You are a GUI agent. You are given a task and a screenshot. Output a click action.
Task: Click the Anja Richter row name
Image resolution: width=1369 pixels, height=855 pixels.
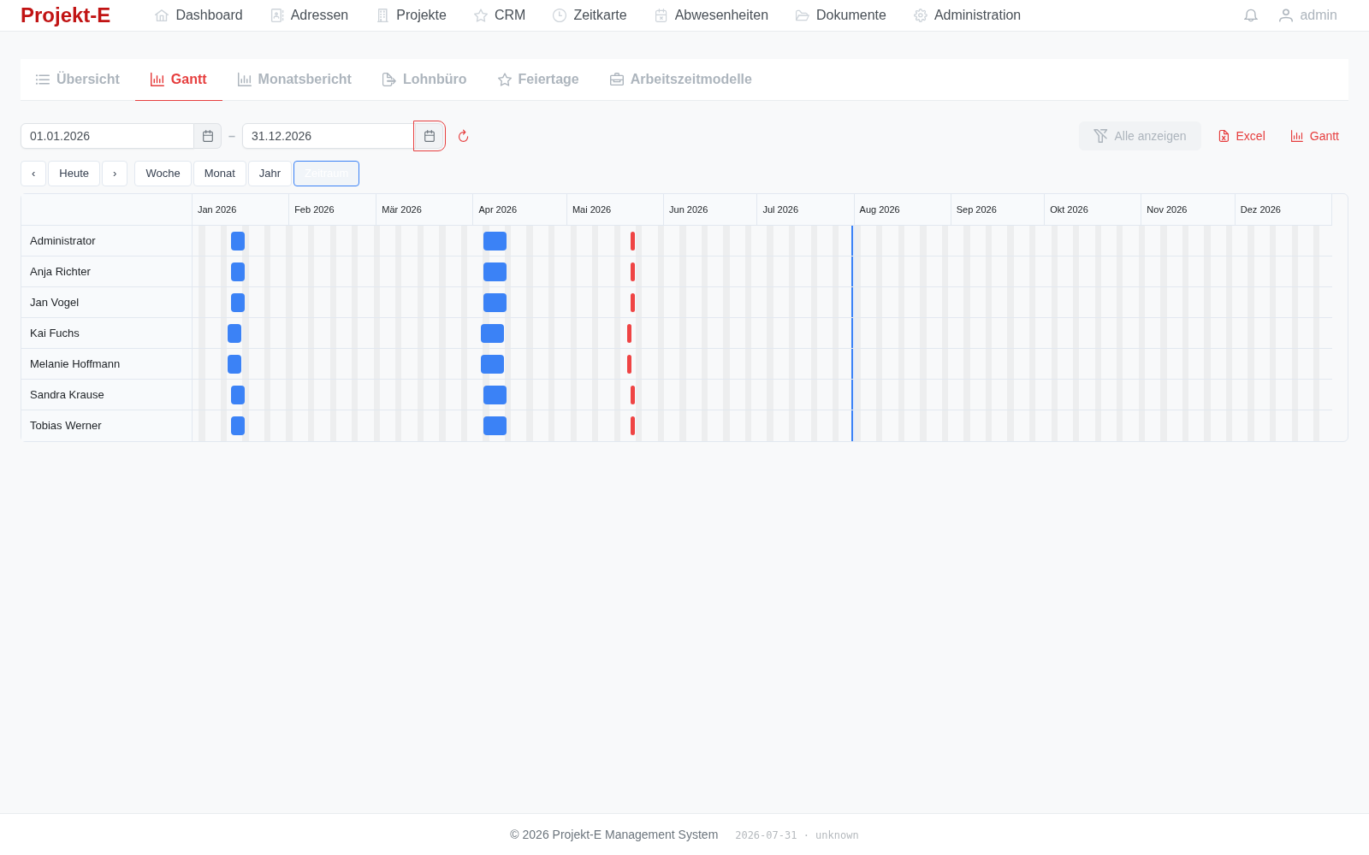60,272
